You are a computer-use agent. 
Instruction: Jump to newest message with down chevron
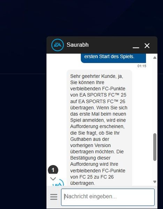[53, 179]
